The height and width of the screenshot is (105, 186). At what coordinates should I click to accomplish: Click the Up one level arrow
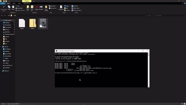9,15
